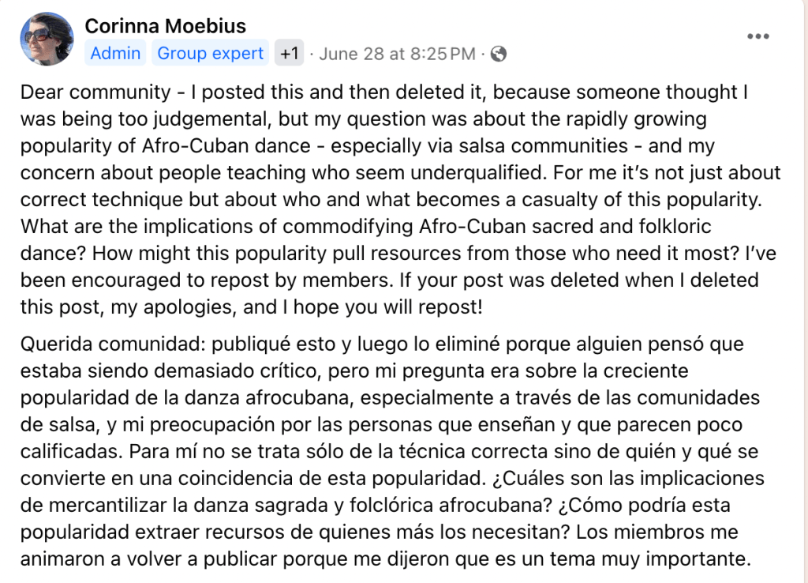Expand the +1 additional badges indicator

pyautogui.click(x=289, y=54)
